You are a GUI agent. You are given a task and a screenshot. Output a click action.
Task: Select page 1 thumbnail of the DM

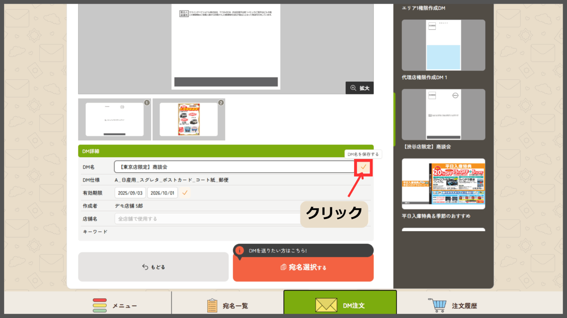[114, 119]
